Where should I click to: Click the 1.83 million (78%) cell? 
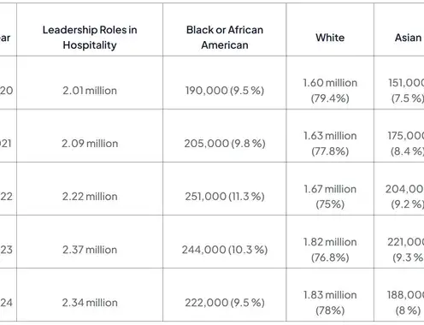tap(330, 303)
